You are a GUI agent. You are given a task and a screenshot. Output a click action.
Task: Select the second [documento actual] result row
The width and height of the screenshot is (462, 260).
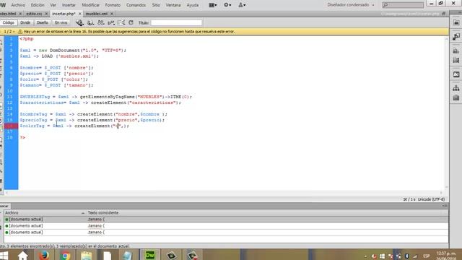[x=226, y=226]
